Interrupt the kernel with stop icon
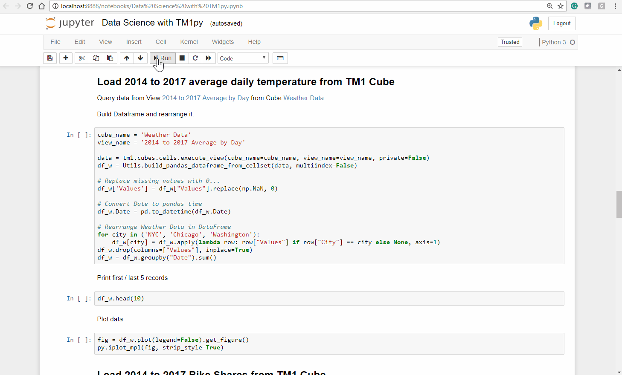Image resolution: width=622 pixels, height=375 pixels. [182, 58]
